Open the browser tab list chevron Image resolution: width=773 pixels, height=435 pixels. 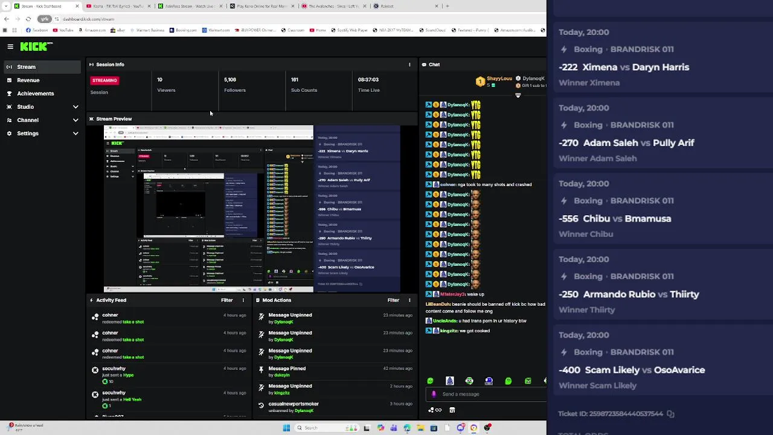(6, 6)
